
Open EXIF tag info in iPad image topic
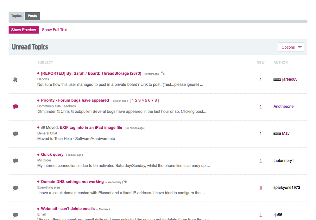91,128
